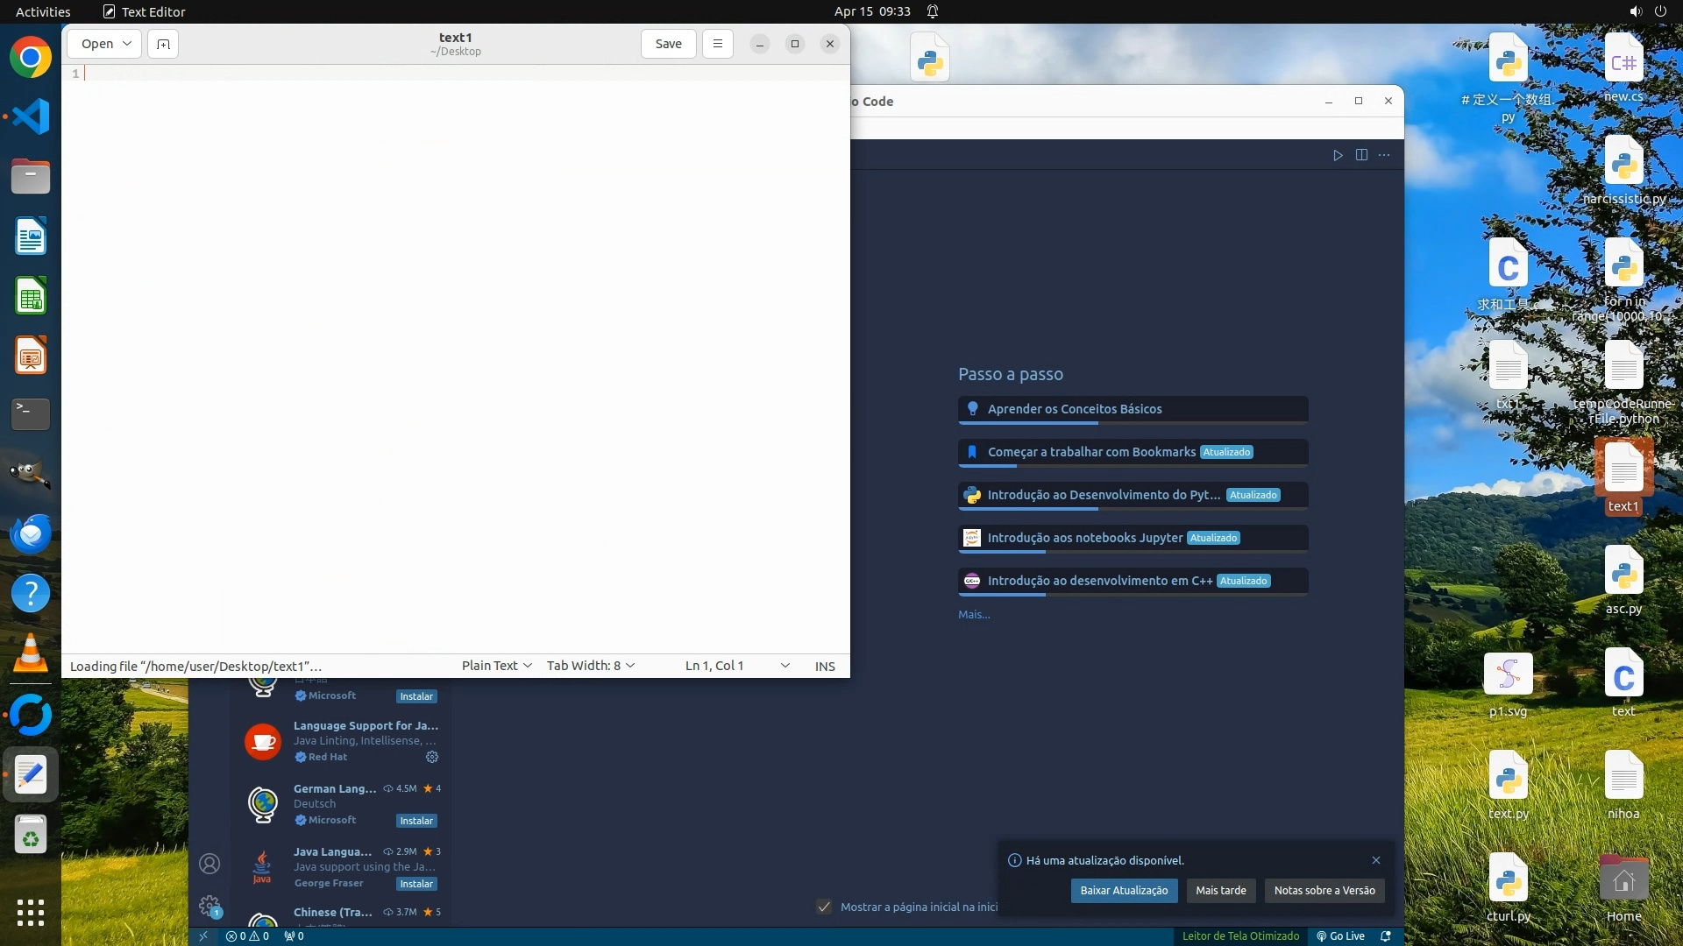Image resolution: width=1683 pixels, height=946 pixels.
Task: Open Thunderbird from the dock
Action: (31, 533)
